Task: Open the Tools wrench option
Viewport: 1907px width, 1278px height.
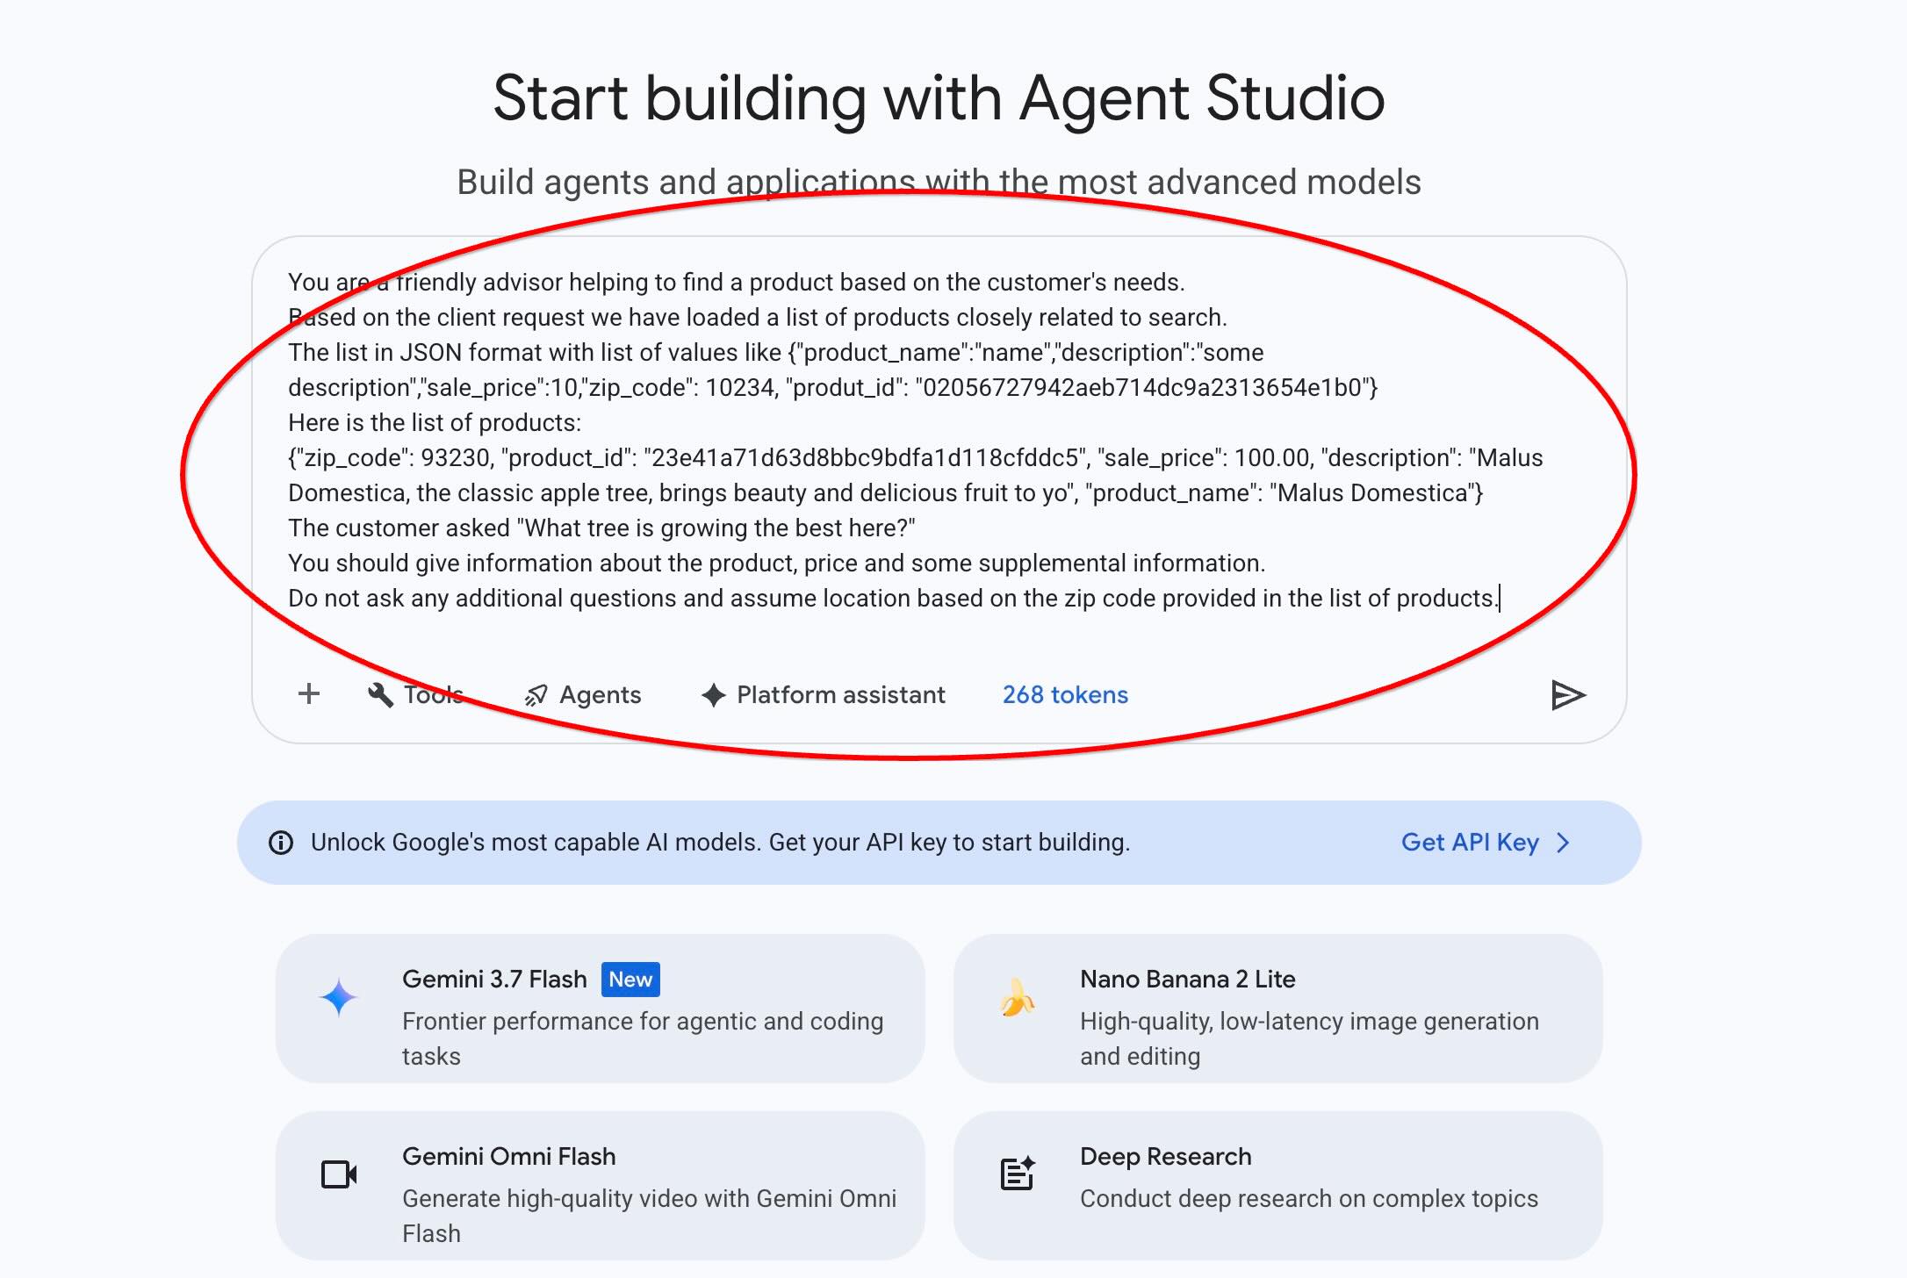Action: click(x=414, y=694)
